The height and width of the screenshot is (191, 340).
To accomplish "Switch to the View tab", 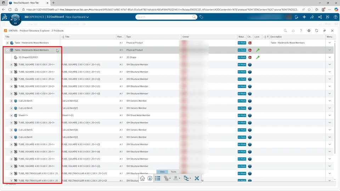I will click(x=162, y=172).
